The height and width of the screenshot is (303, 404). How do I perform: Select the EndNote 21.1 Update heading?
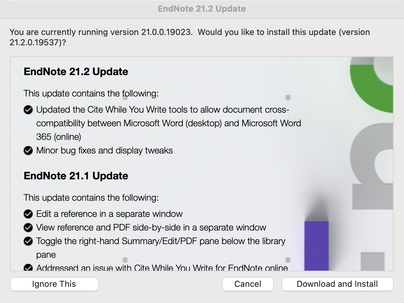[76, 176]
